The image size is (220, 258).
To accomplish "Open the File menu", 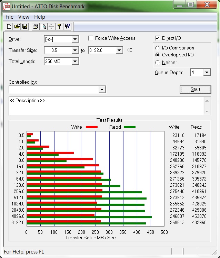I will tap(9, 17).
